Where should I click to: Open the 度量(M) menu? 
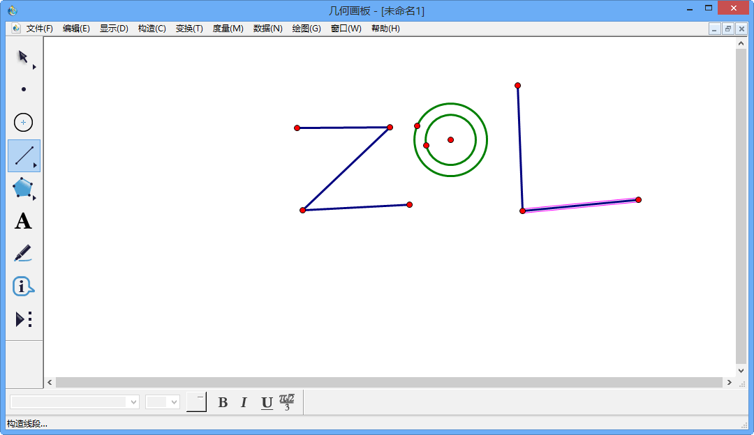click(228, 29)
